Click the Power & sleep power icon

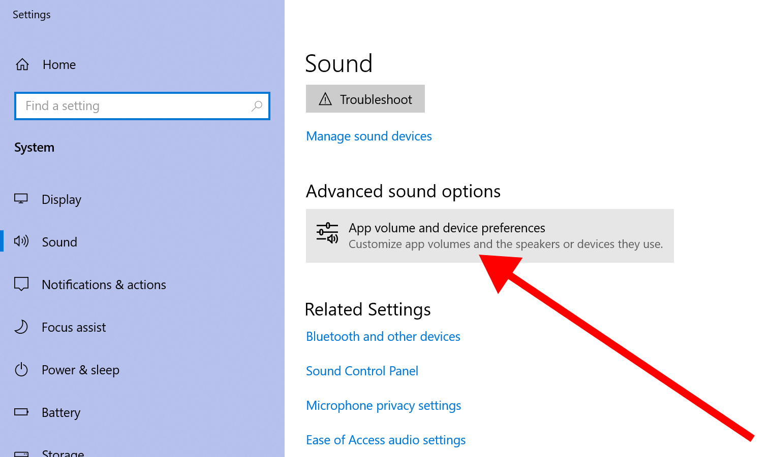(x=21, y=369)
